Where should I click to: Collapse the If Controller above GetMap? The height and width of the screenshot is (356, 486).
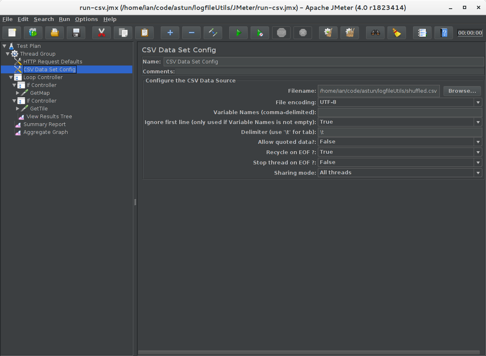(14, 85)
